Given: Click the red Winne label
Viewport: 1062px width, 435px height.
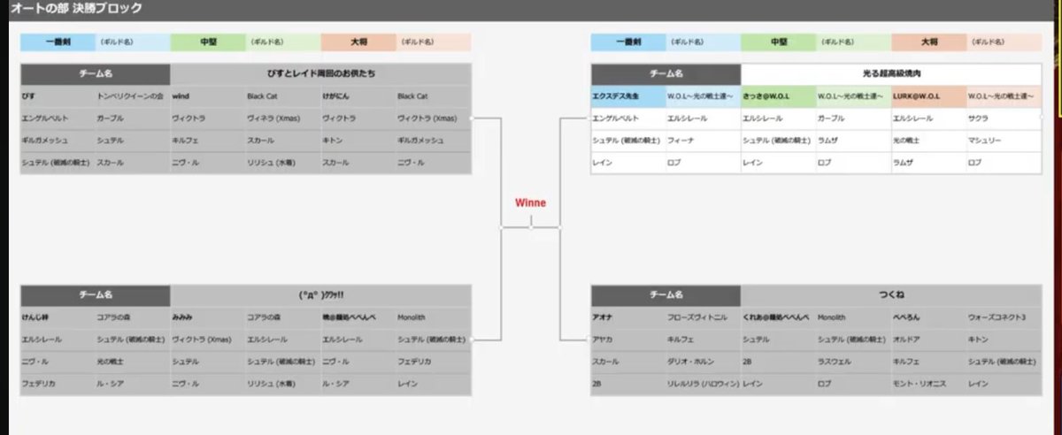Looking at the screenshot, I should coord(531,202).
